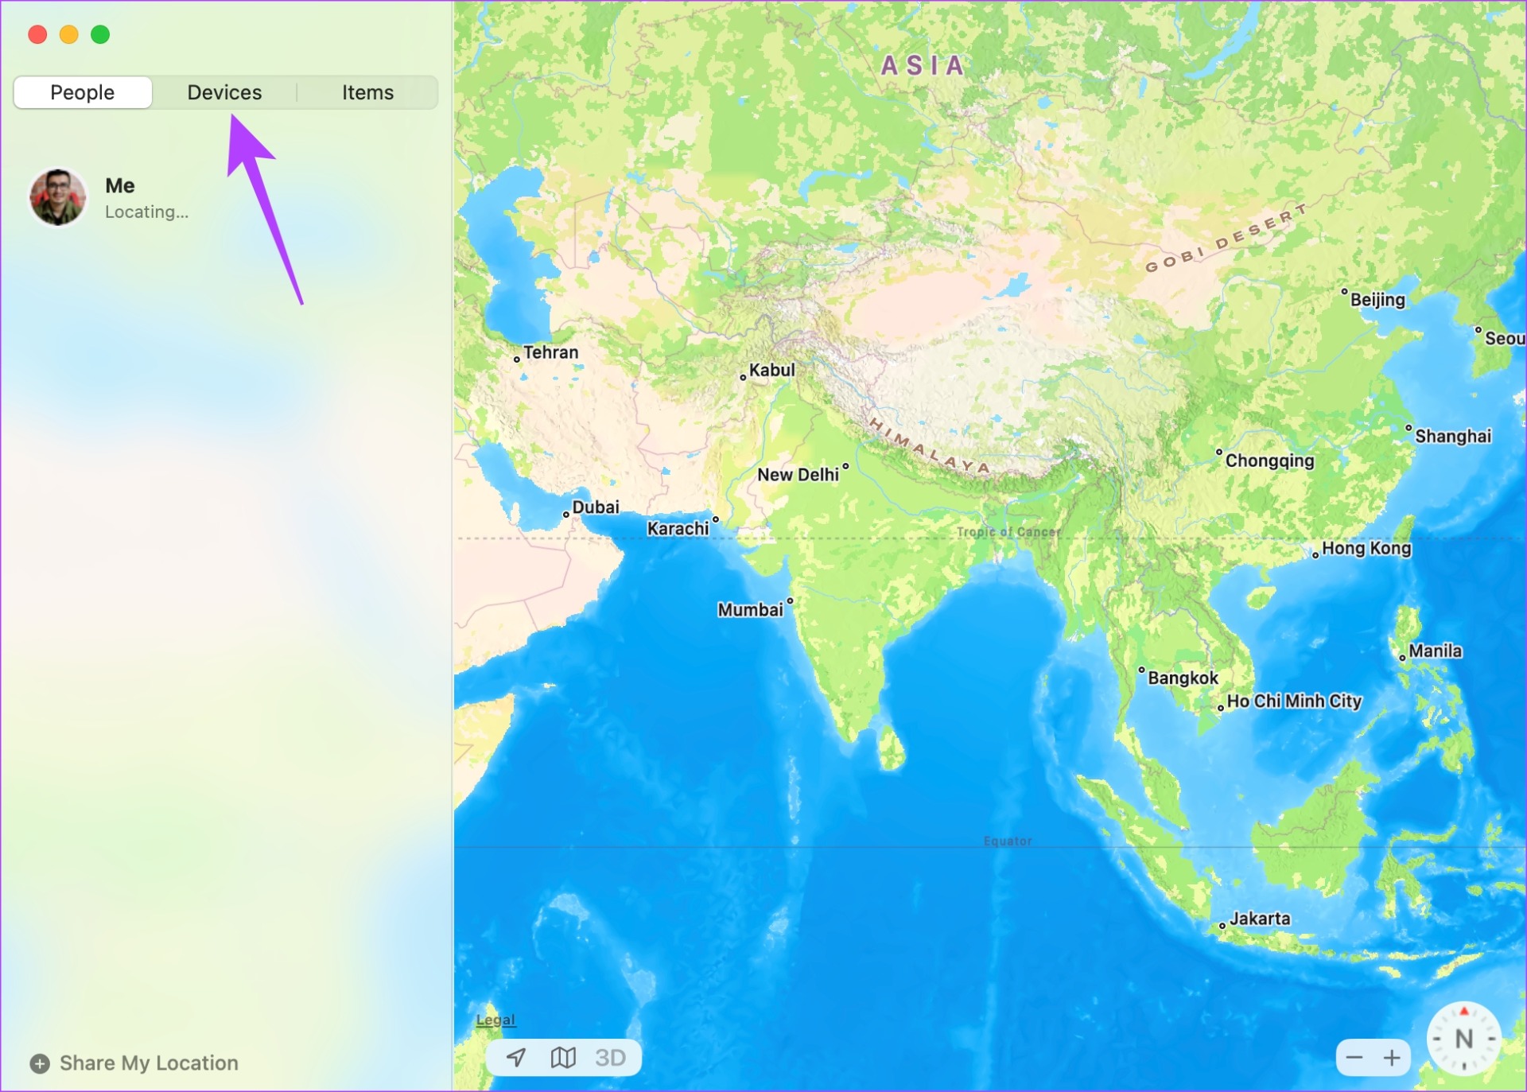Screen dimensions: 1527x1092
Task: Click the compass pointing north
Action: point(1463,1039)
